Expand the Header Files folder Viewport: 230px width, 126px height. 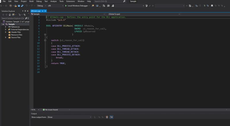pos(5,32)
